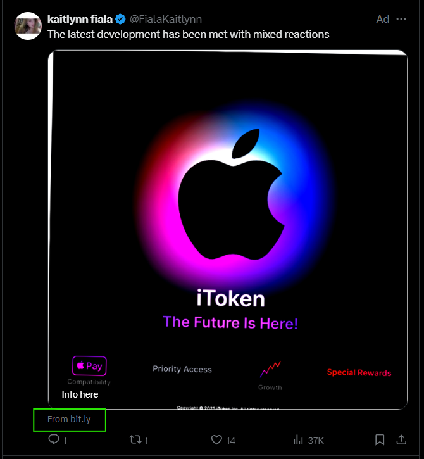The height and width of the screenshot is (459, 424).
Task: Click "The Future Is Here!" tagline
Action: [x=230, y=322]
